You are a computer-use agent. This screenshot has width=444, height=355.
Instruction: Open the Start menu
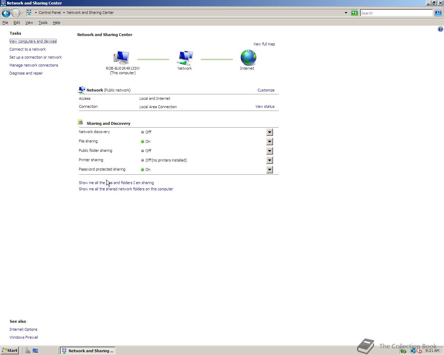coord(9,350)
